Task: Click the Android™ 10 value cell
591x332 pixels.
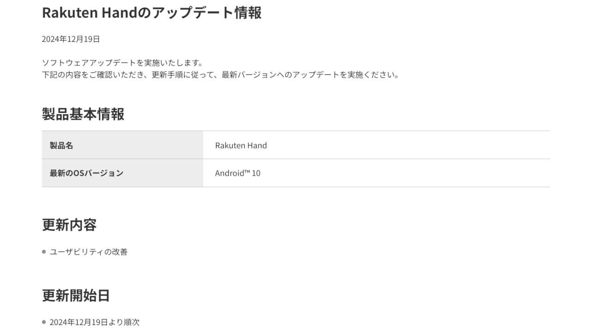Action: (x=376, y=173)
